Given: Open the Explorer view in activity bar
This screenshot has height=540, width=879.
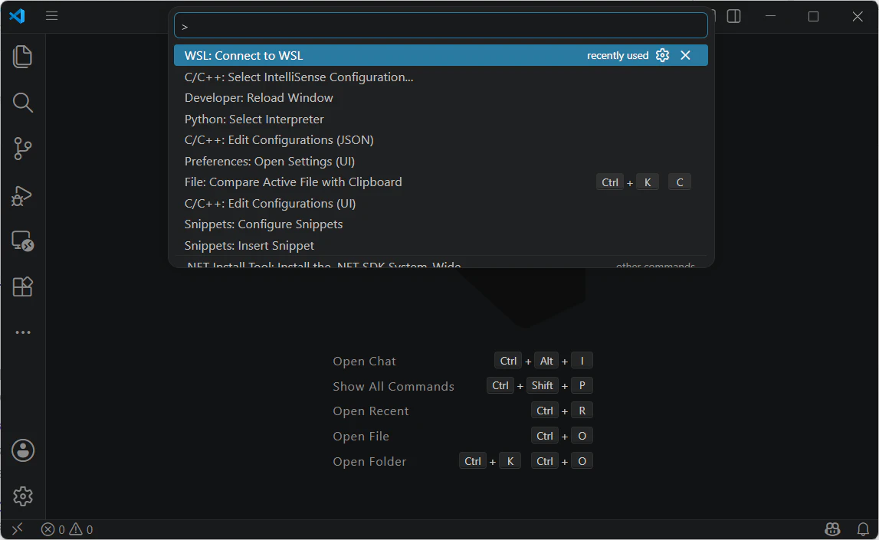Looking at the screenshot, I should coord(22,57).
